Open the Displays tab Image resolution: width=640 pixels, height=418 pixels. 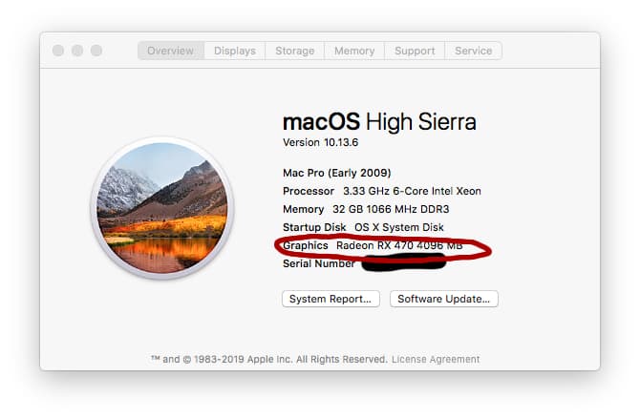(235, 51)
